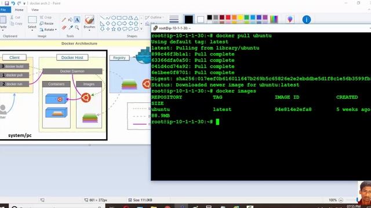371x208 pixels.
Task: Pick the Six-point star shape
Action: click(119, 29)
